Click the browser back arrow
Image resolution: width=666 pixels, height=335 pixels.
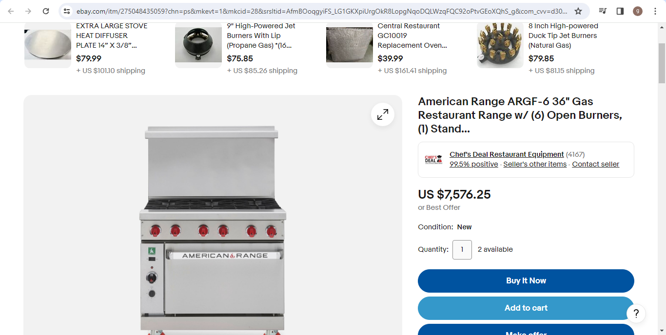pos(11,11)
